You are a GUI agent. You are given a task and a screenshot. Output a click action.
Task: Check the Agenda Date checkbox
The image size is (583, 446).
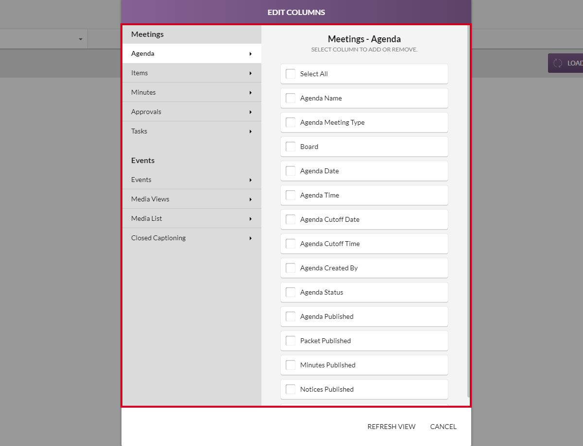point(291,171)
